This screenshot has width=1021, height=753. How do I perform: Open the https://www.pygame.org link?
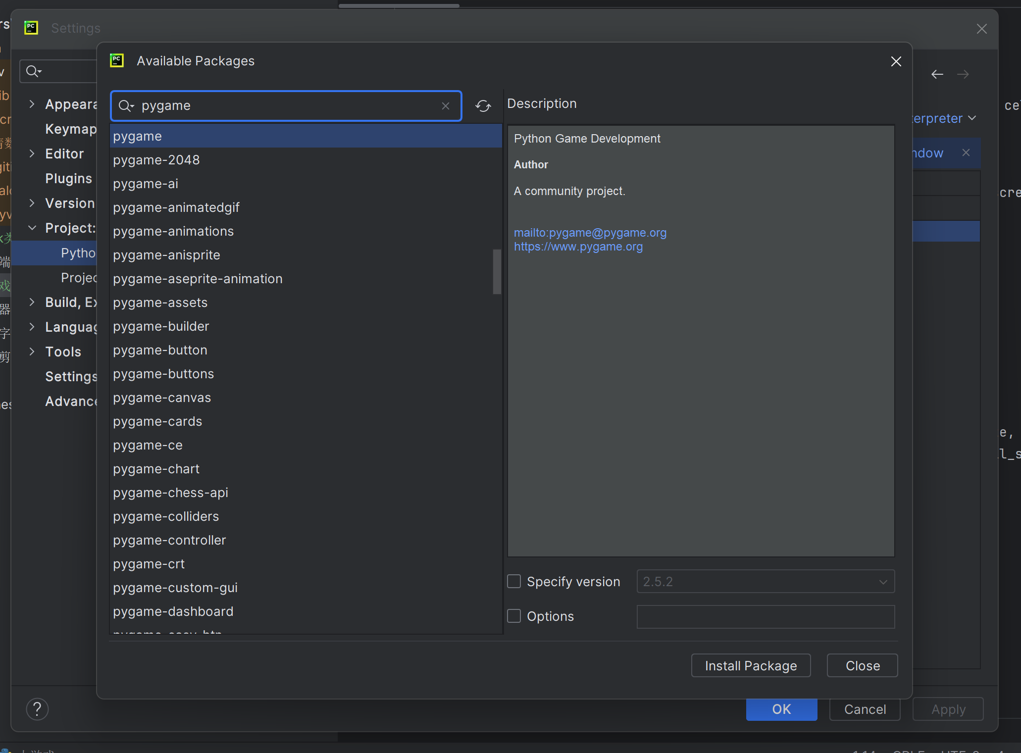[x=578, y=247]
